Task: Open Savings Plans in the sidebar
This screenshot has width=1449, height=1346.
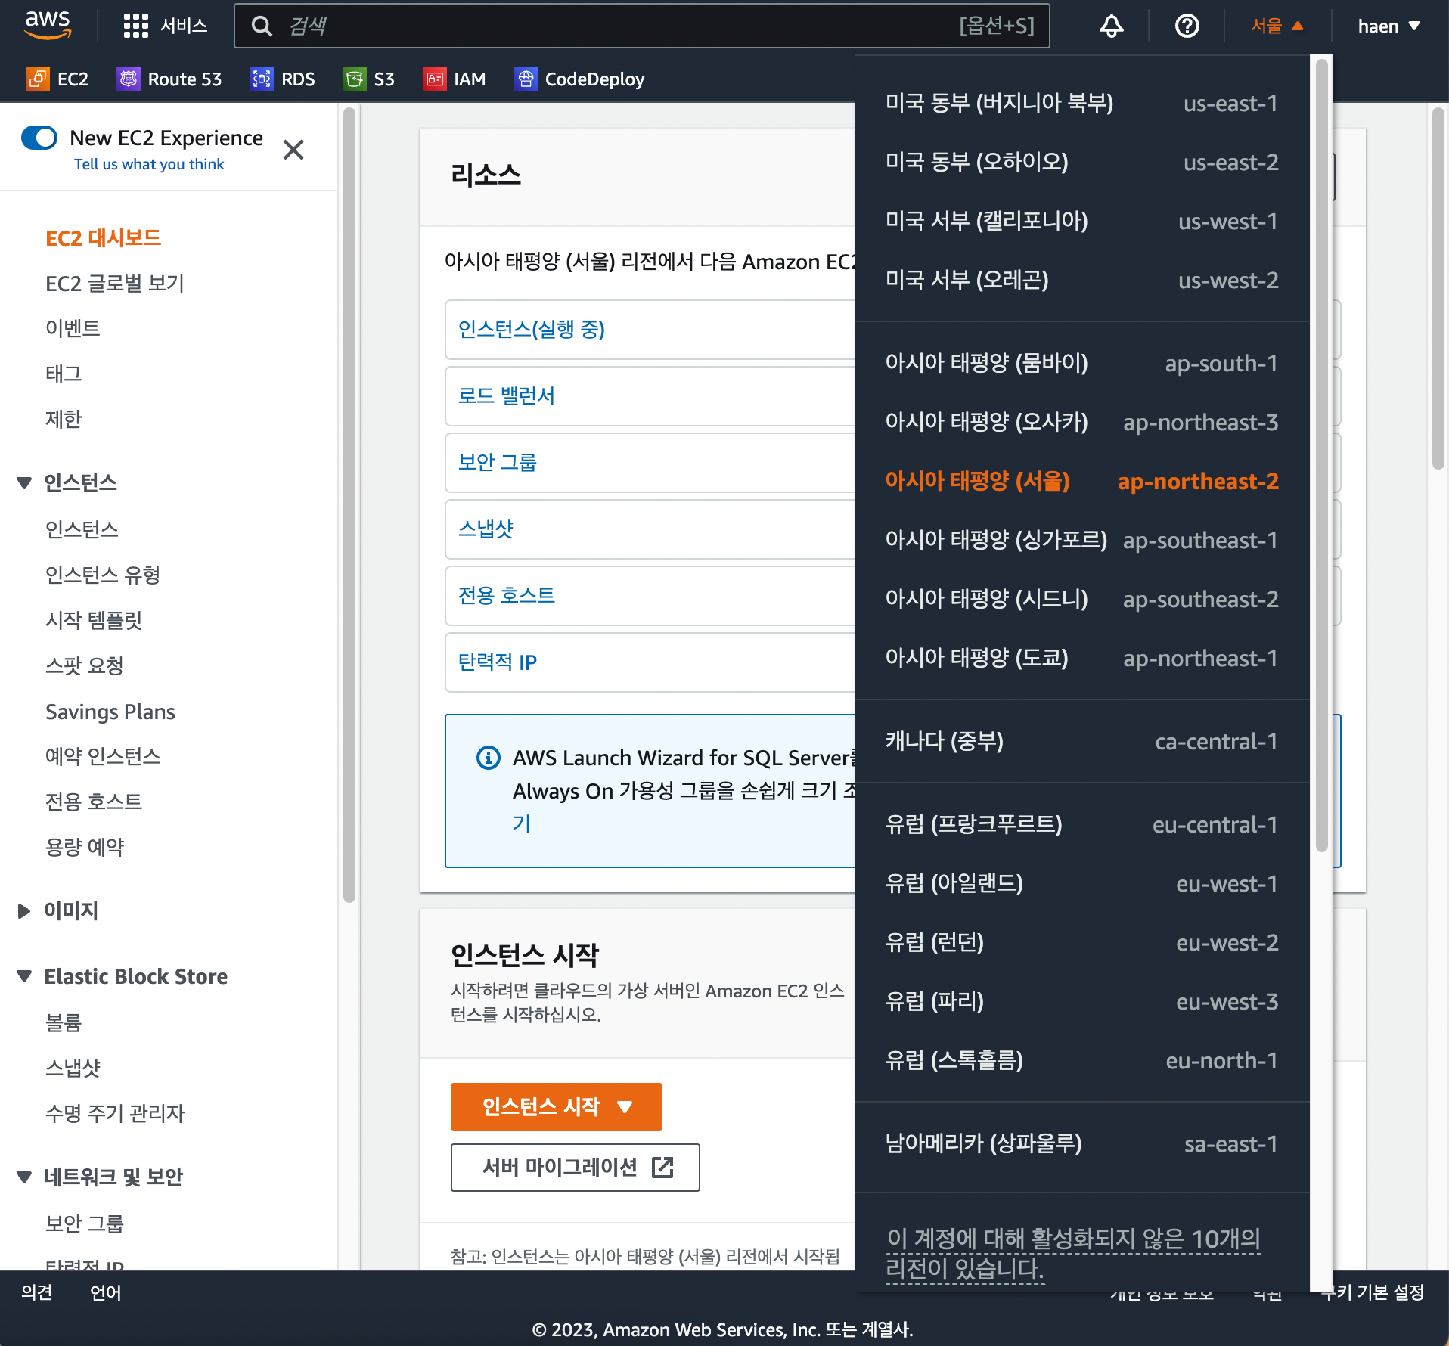Action: [x=110, y=712]
